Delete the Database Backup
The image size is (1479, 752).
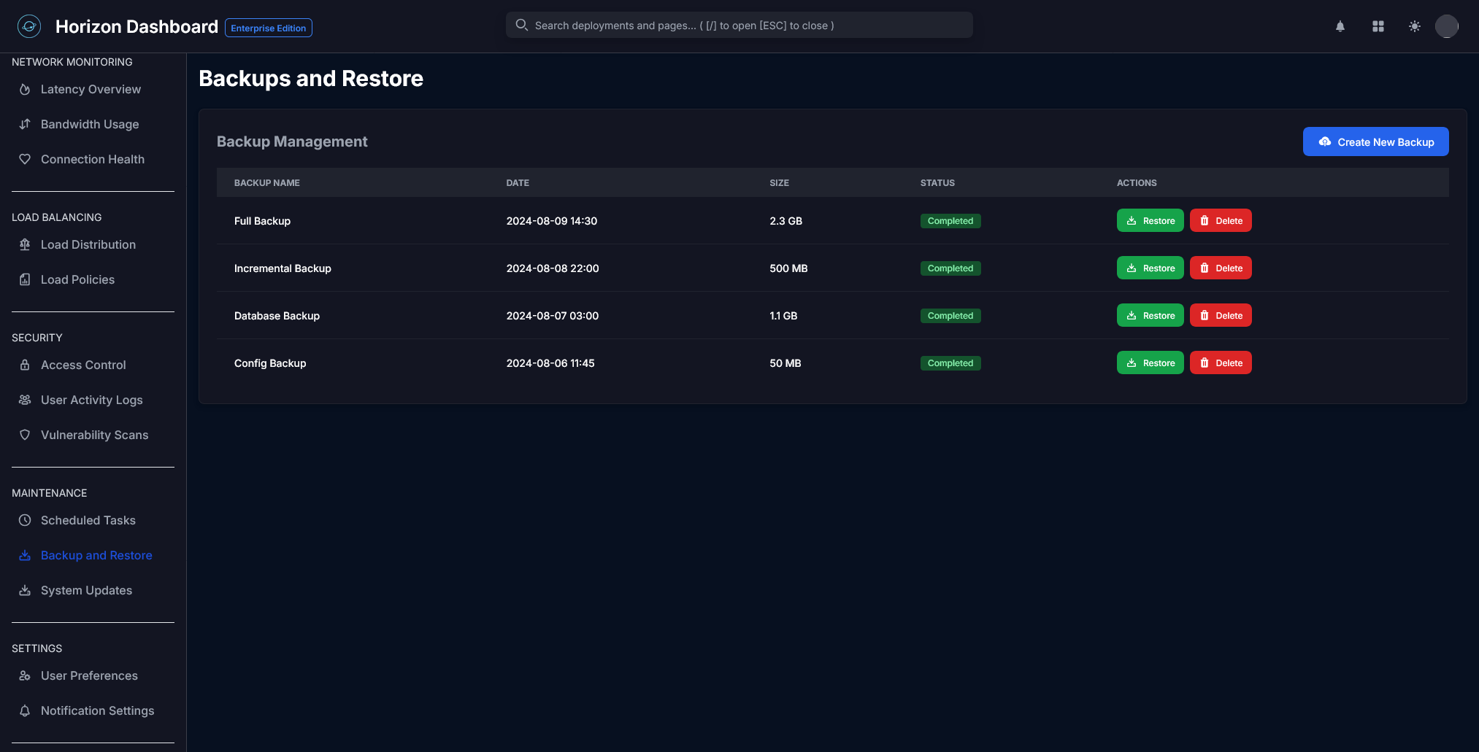pyautogui.click(x=1221, y=315)
